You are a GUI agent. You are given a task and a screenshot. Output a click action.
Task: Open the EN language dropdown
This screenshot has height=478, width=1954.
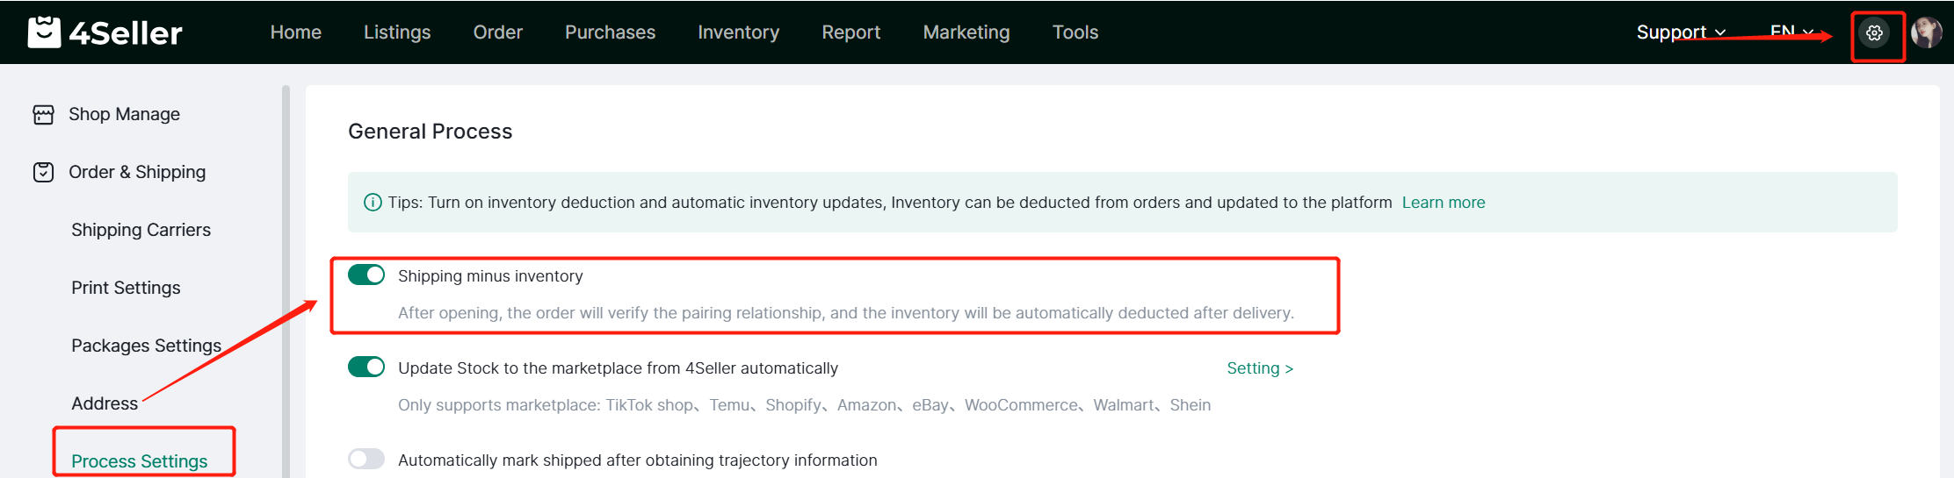(x=1791, y=32)
